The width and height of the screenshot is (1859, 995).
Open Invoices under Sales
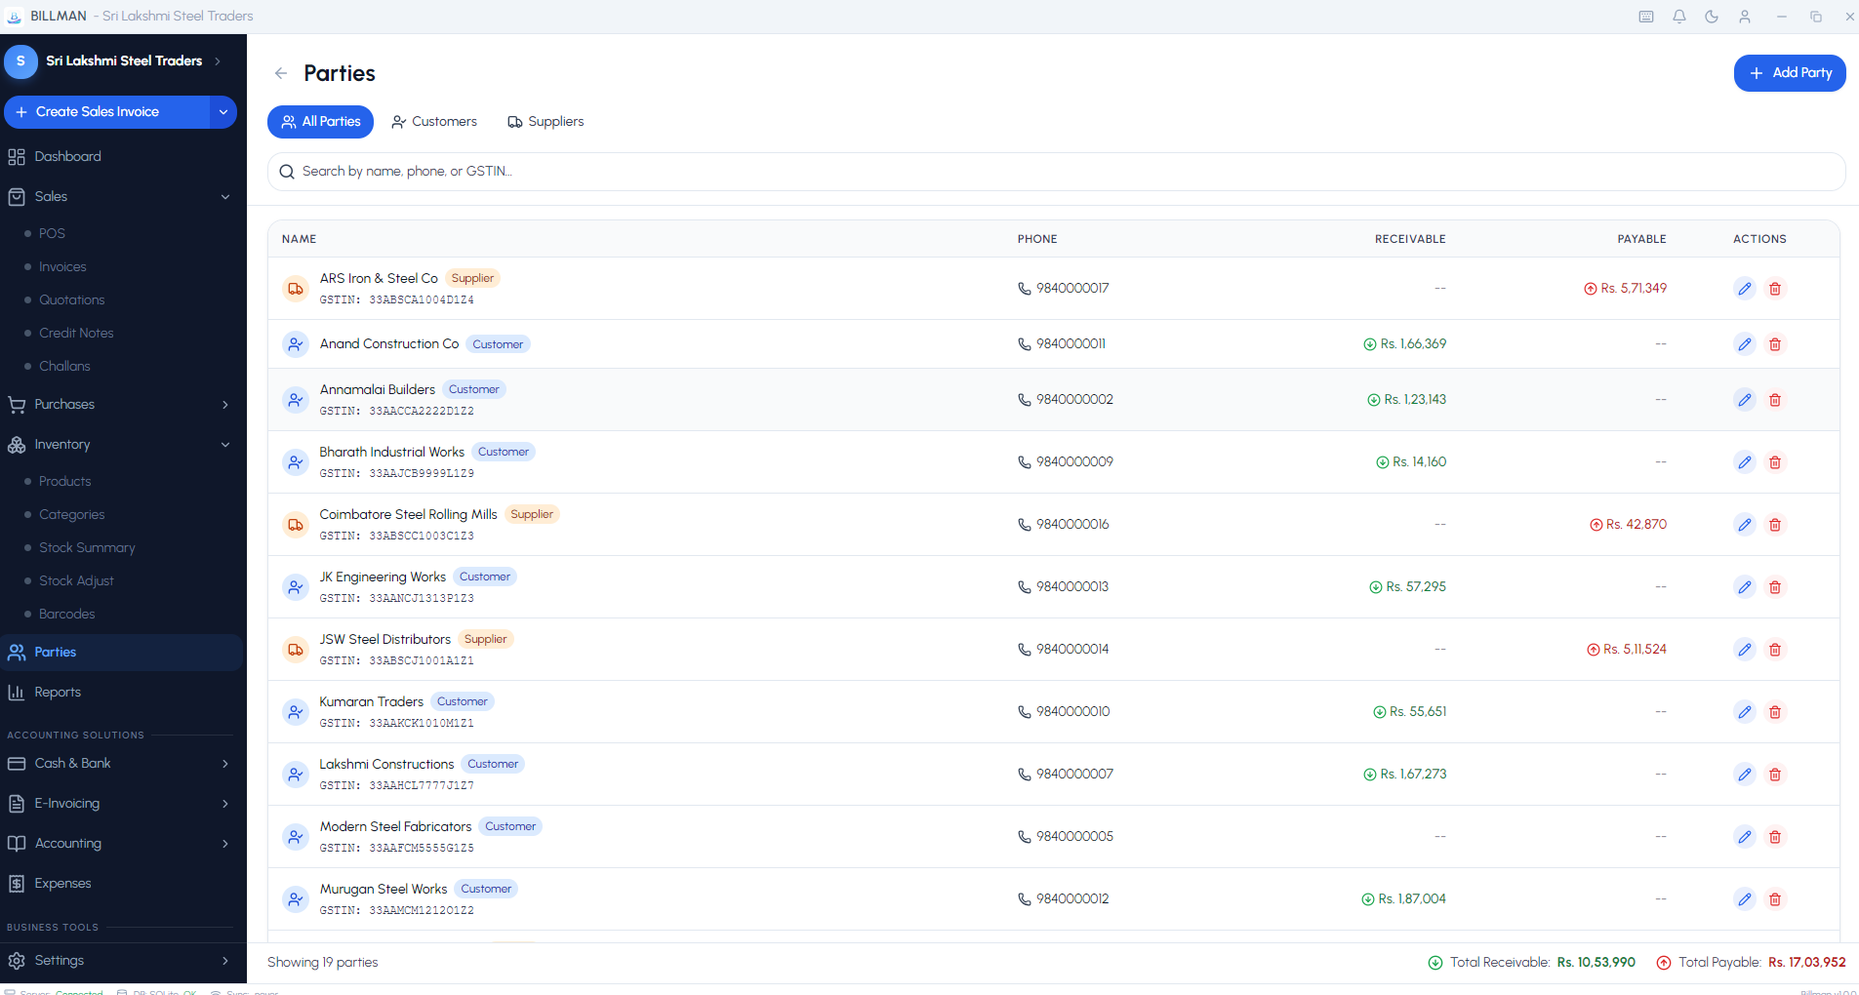coord(62,267)
